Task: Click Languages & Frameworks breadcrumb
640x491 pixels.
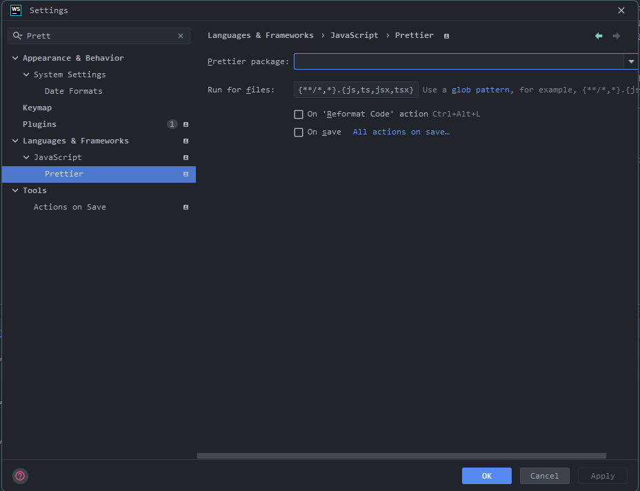Action: pos(261,35)
